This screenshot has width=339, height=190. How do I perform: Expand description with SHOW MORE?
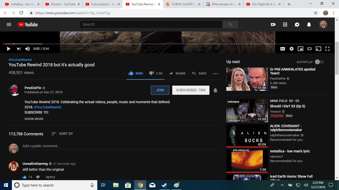34,119
